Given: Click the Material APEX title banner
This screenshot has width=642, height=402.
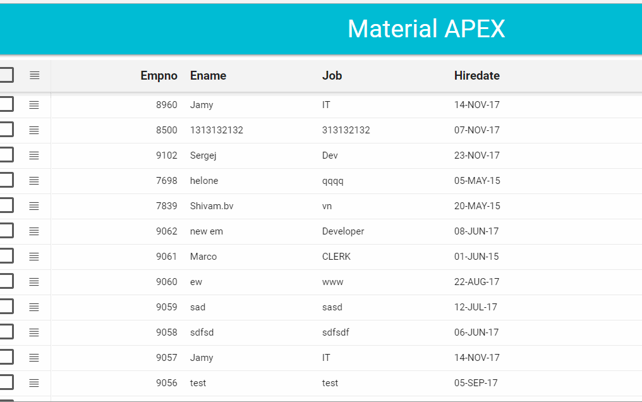Looking at the screenshot, I should pos(426,28).
